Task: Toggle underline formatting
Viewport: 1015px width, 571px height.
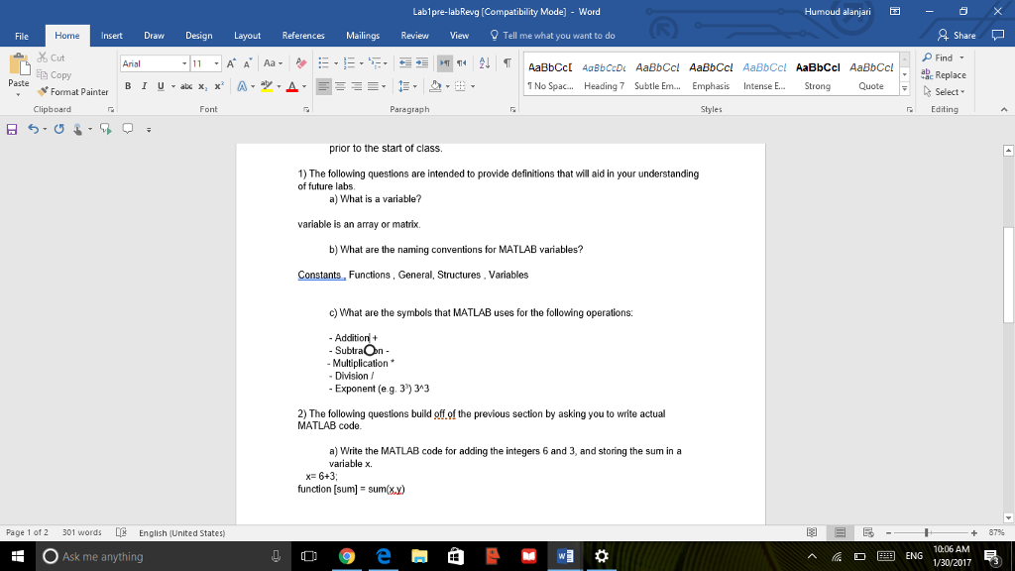Action: [160, 84]
